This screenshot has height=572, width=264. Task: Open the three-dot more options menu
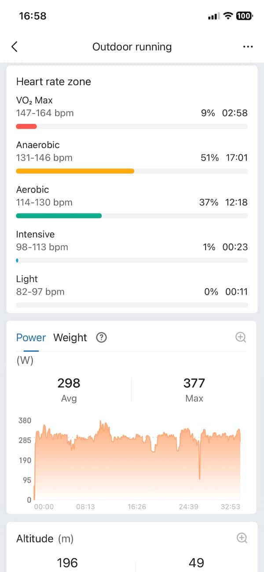[x=248, y=47]
